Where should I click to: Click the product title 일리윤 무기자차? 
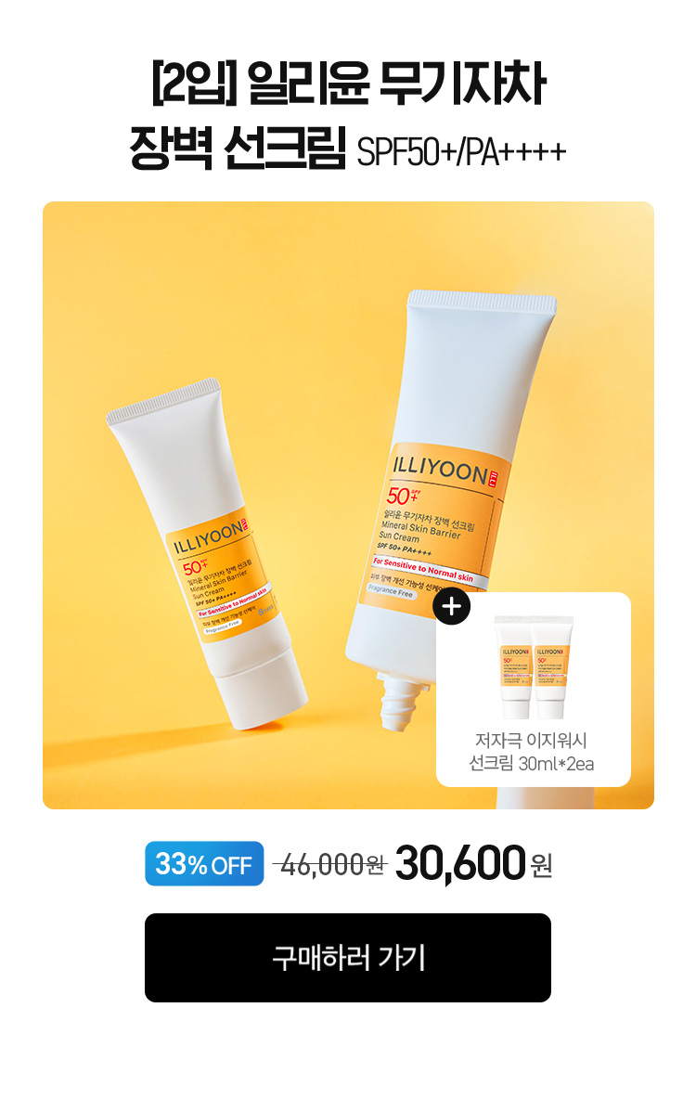(395, 84)
